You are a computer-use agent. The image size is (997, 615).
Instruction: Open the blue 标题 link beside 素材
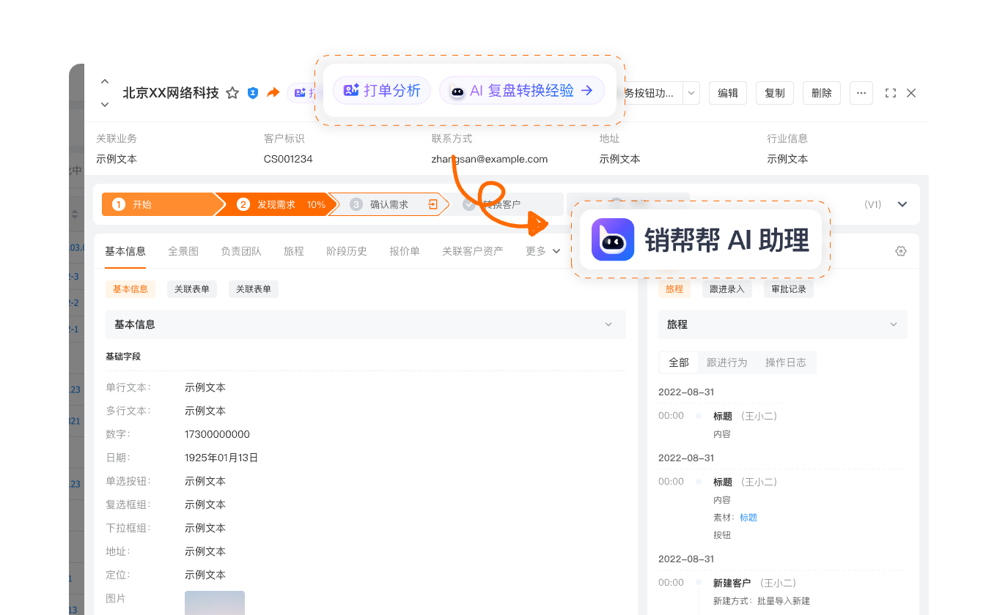tap(748, 518)
